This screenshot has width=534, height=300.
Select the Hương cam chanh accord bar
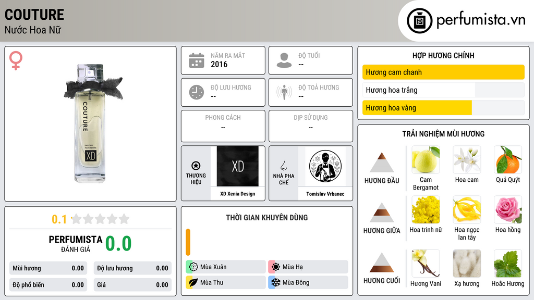pos(443,72)
